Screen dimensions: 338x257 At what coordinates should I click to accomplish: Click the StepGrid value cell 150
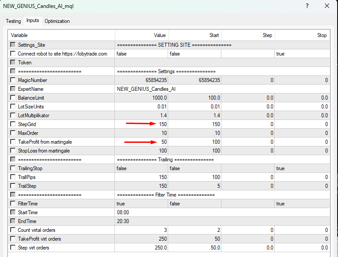click(x=142, y=124)
